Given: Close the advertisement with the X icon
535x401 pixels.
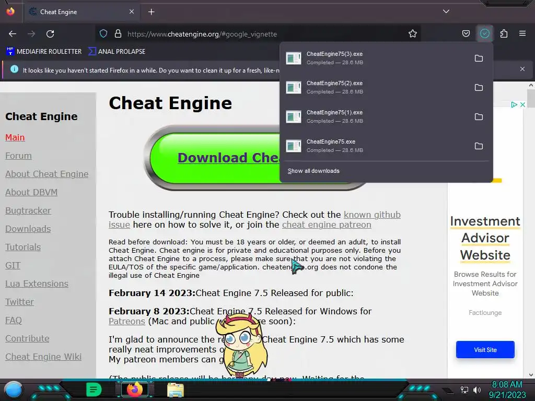Looking at the screenshot, I should (522, 104).
